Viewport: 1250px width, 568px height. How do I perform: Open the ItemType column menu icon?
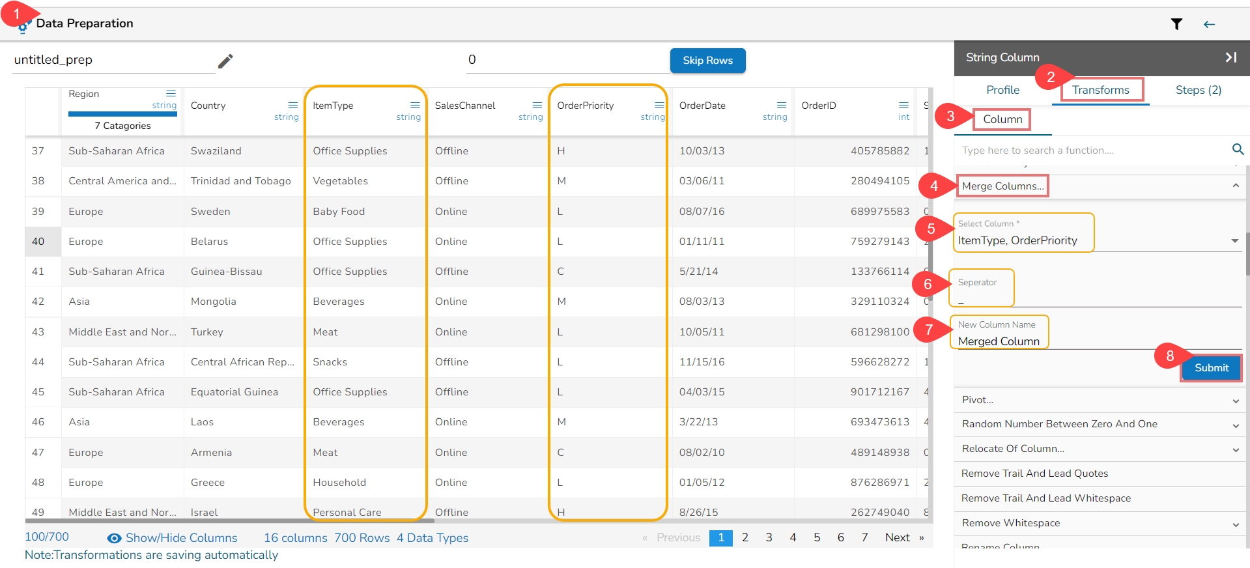[x=415, y=105]
